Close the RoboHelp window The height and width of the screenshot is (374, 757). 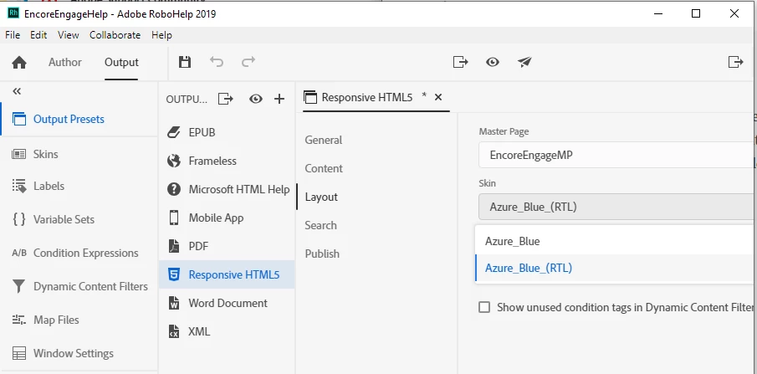pos(734,13)
